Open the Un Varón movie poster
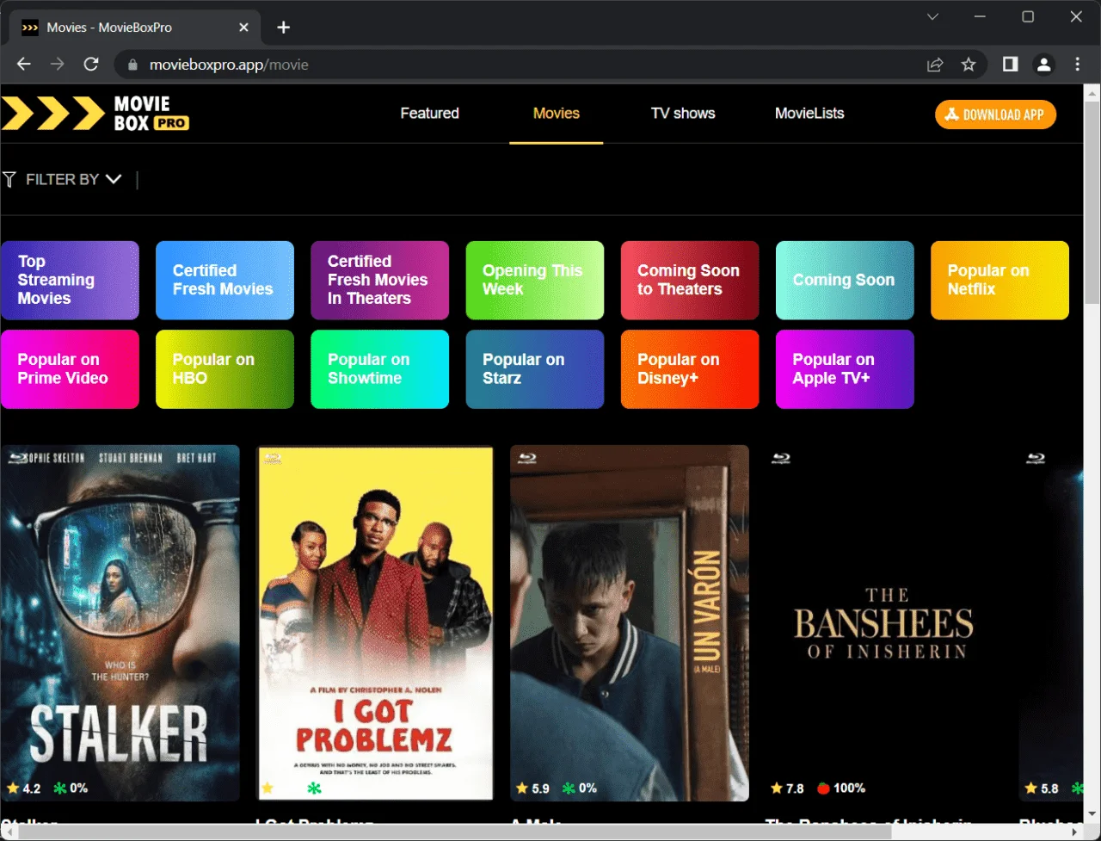Image resolution: width=1101 pixels, height=841 pixels. (x=630, y=623)
